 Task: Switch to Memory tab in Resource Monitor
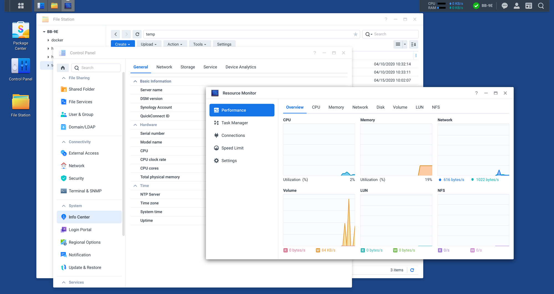click(336, 107)
